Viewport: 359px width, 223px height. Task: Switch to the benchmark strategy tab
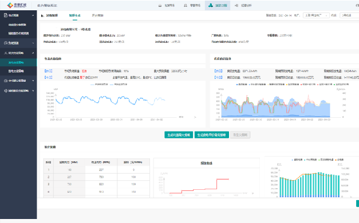[52, 15]
